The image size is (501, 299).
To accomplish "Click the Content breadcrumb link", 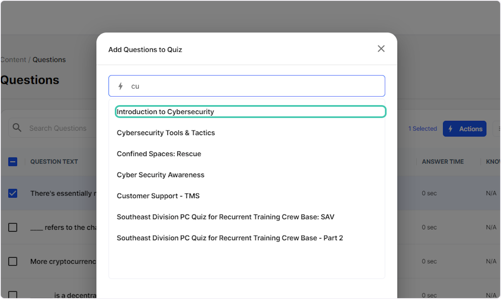I will tap(13, 60).
